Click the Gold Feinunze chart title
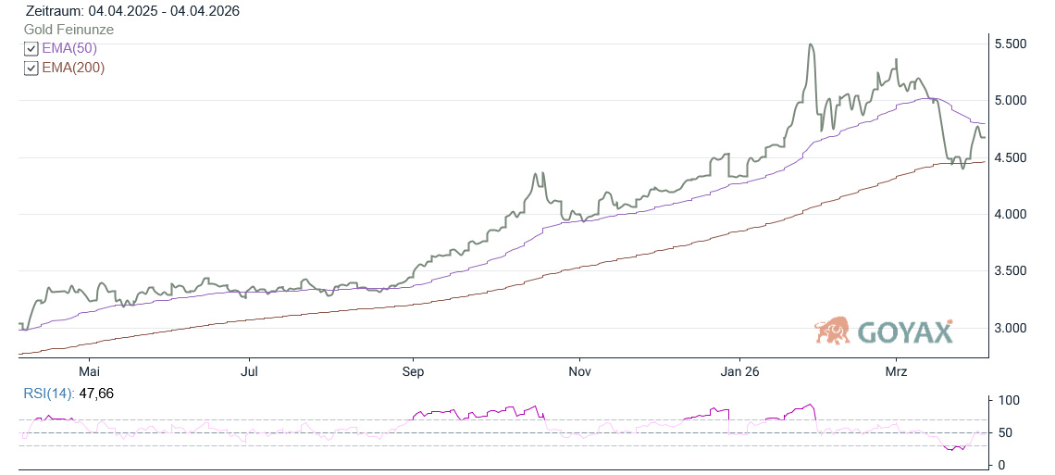This screenshot has height=475, width=1055. pyautogui.click(x=68, y=30)
